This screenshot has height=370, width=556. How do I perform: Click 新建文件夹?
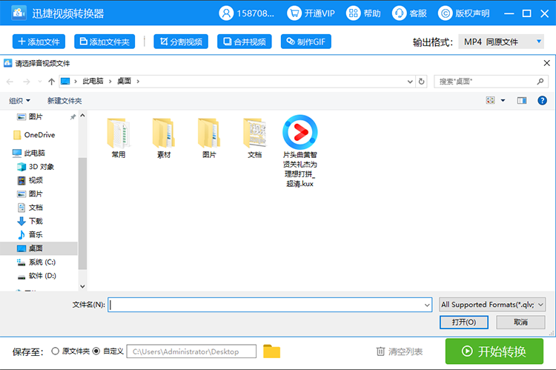64,101
